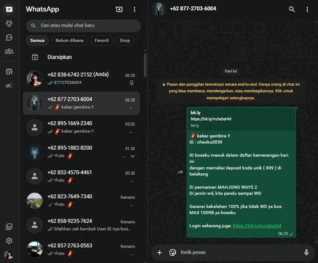318x263 pixels.
Task: Open chat +62 823-7649-7340
Action: click(x=81, y=201)
